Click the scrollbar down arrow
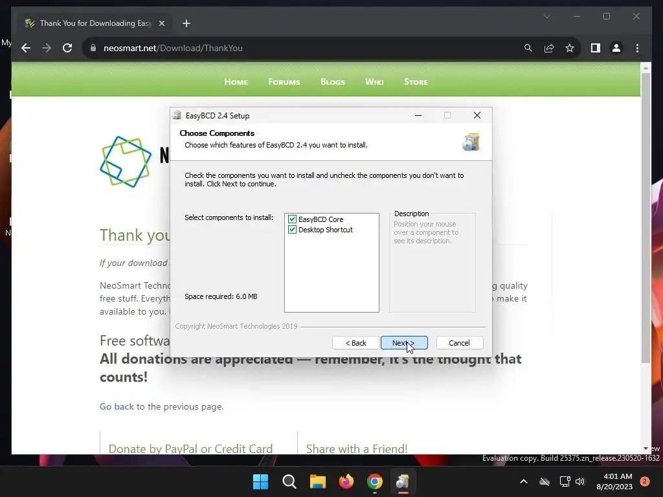The height and width of the screenshot is (497, 663). 646,448
